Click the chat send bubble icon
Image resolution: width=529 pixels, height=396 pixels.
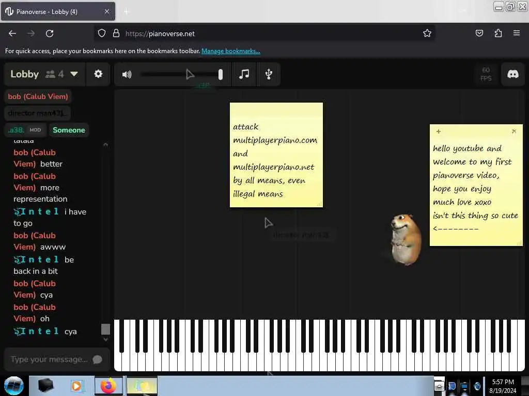pyautogui.click(x=98, y=359)
